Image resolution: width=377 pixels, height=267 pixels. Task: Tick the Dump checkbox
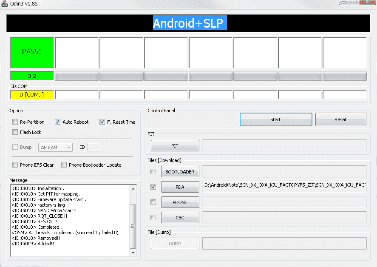point(15,147)
